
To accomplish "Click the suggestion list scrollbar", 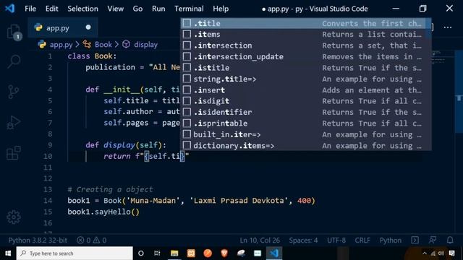I will (x=428, y=28).
